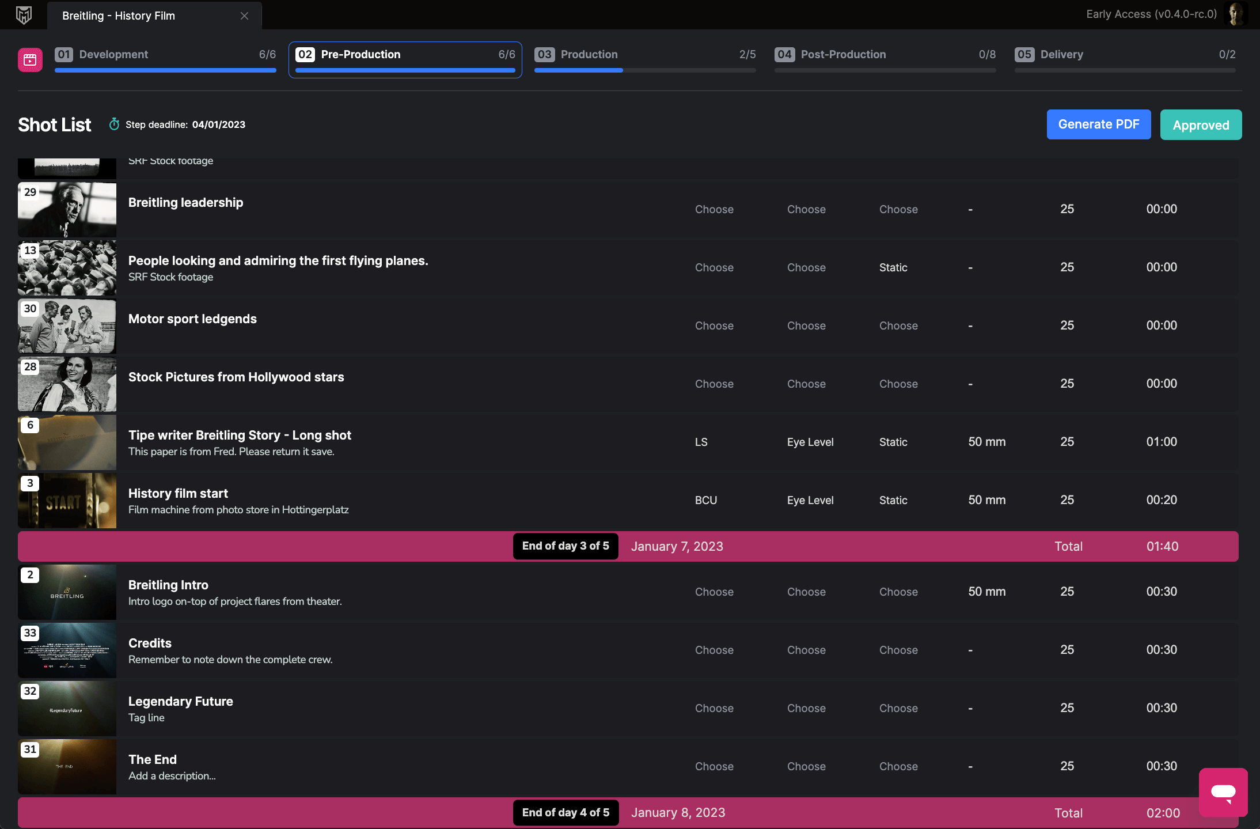
Task: Open thumbnail of shot 30 Motor sport
Action: pos(67,326)
